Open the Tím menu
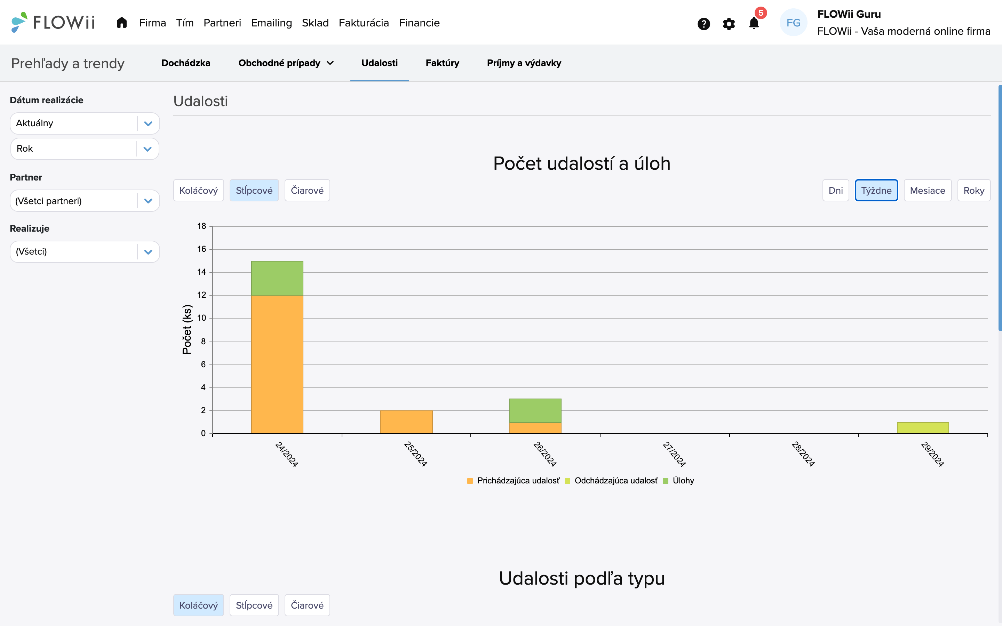This screenshot has height=626, width=1002. click(185, 23)
